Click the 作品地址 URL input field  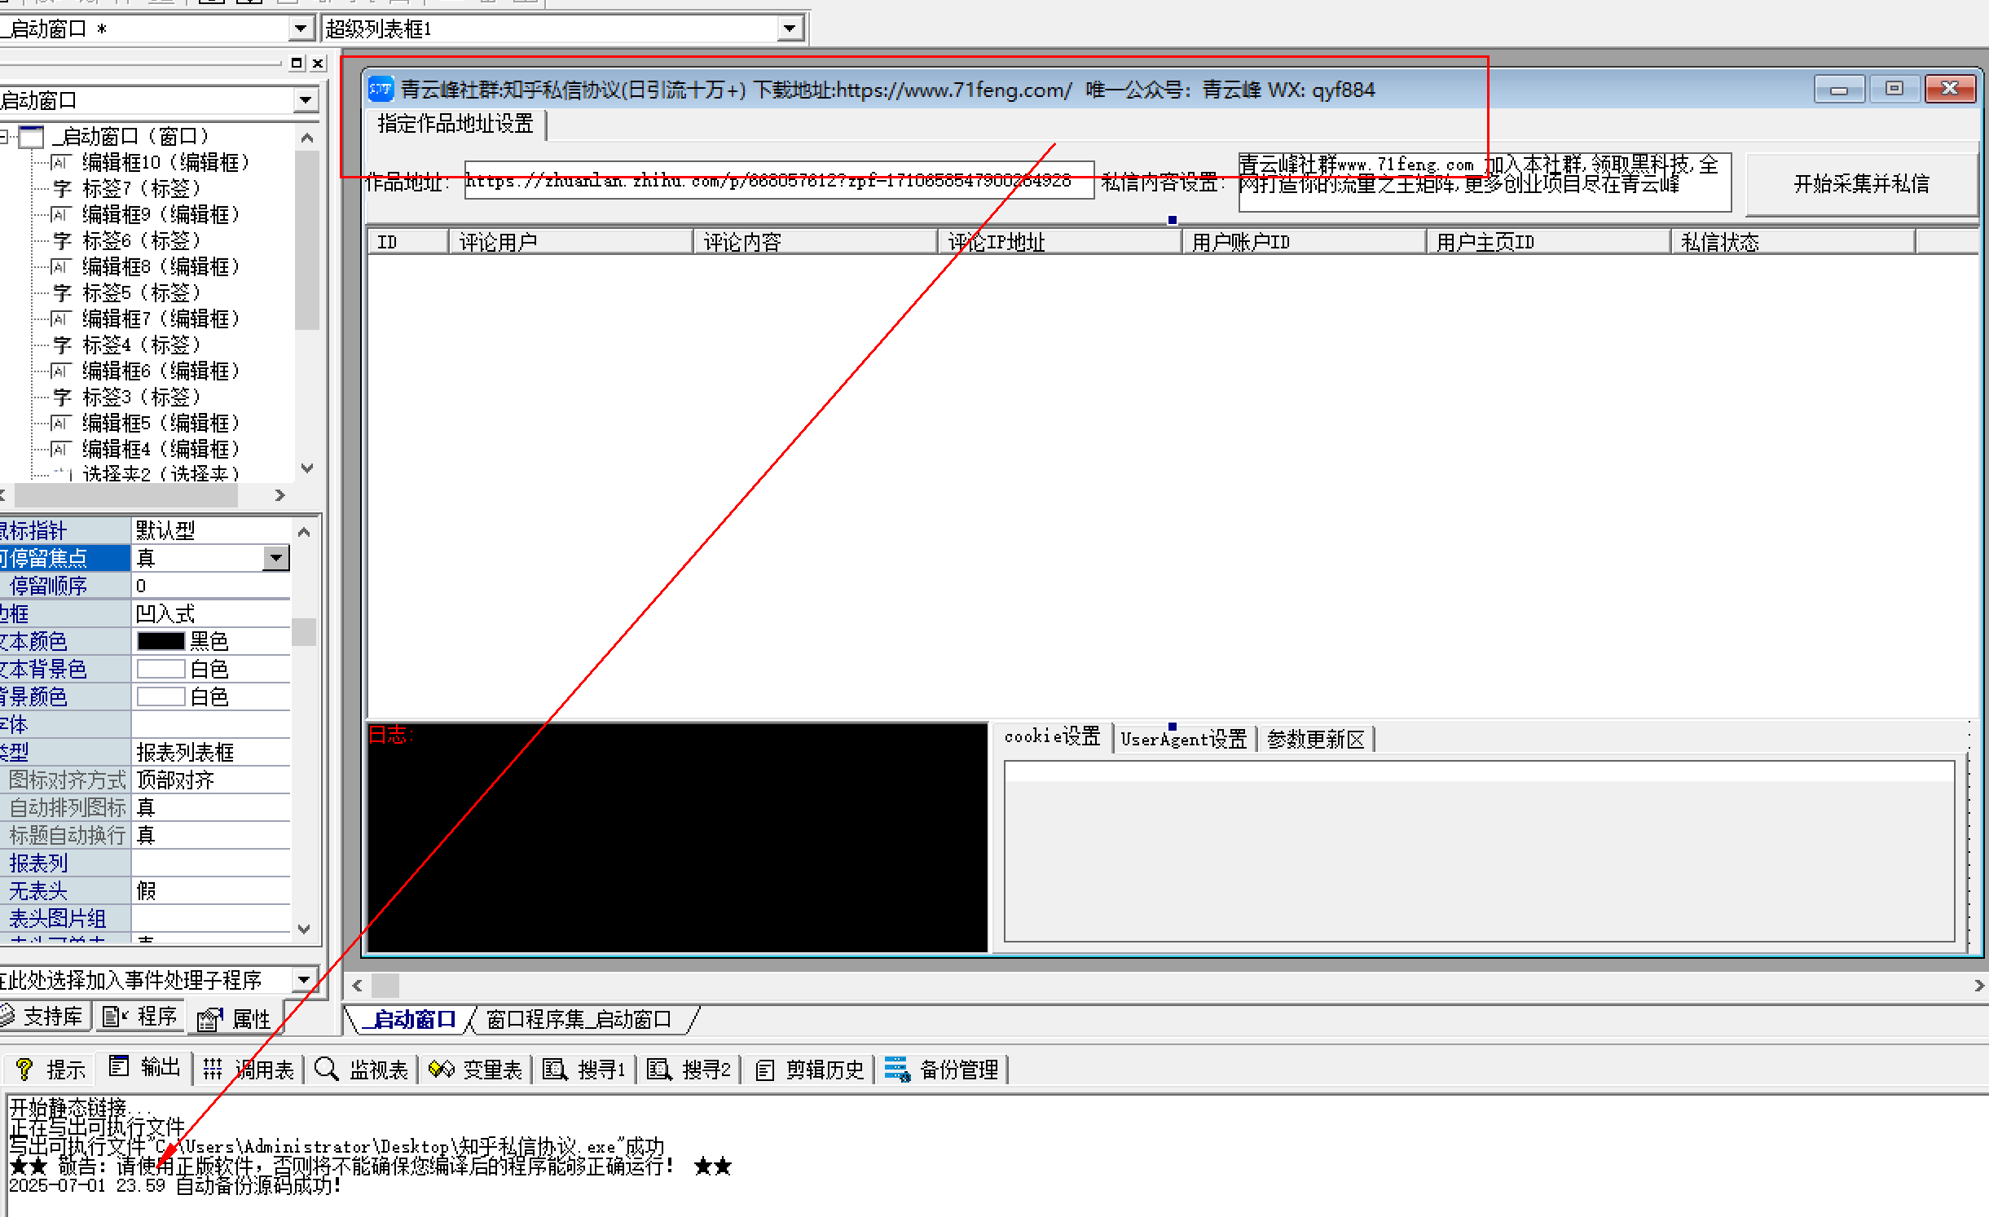(x=779, y=180)
